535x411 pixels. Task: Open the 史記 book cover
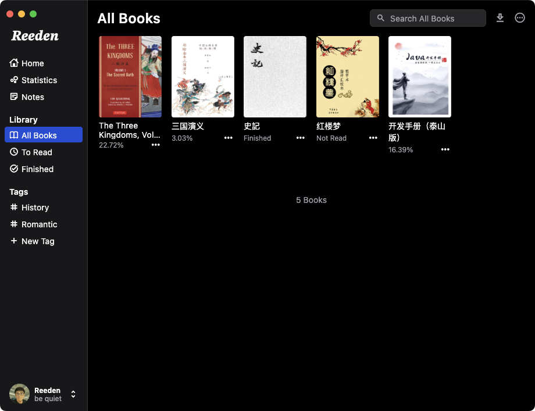[x=274, y=76]
